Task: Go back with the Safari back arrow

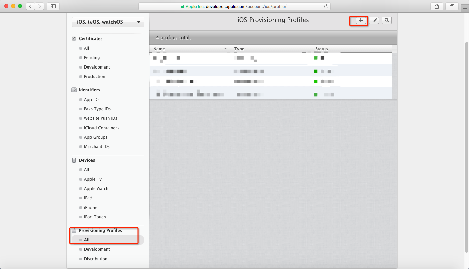Action: pos(30,6)
